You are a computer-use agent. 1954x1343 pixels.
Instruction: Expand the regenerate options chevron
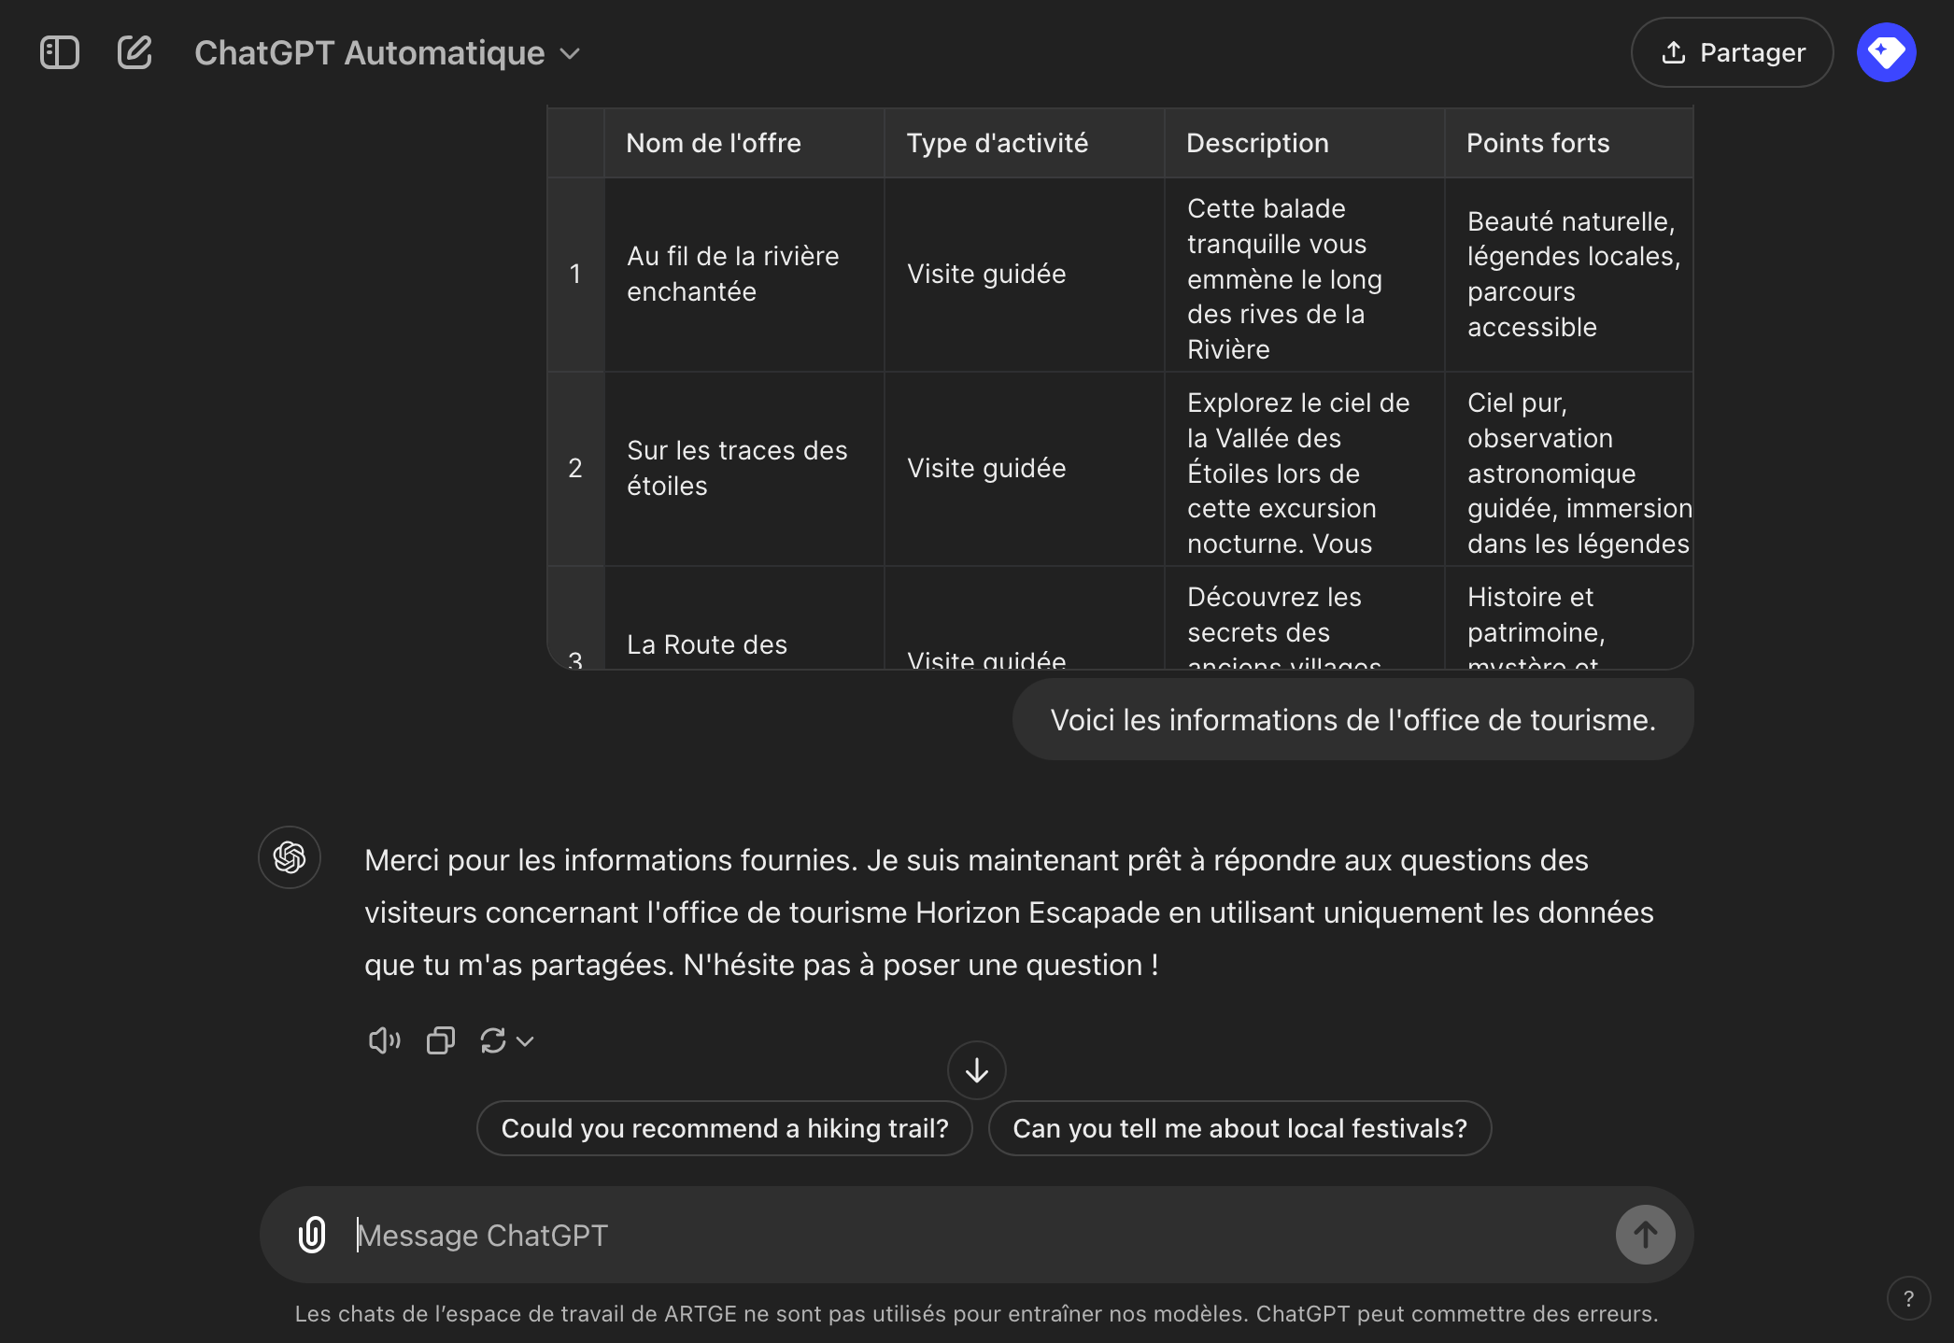point(525,1041)
